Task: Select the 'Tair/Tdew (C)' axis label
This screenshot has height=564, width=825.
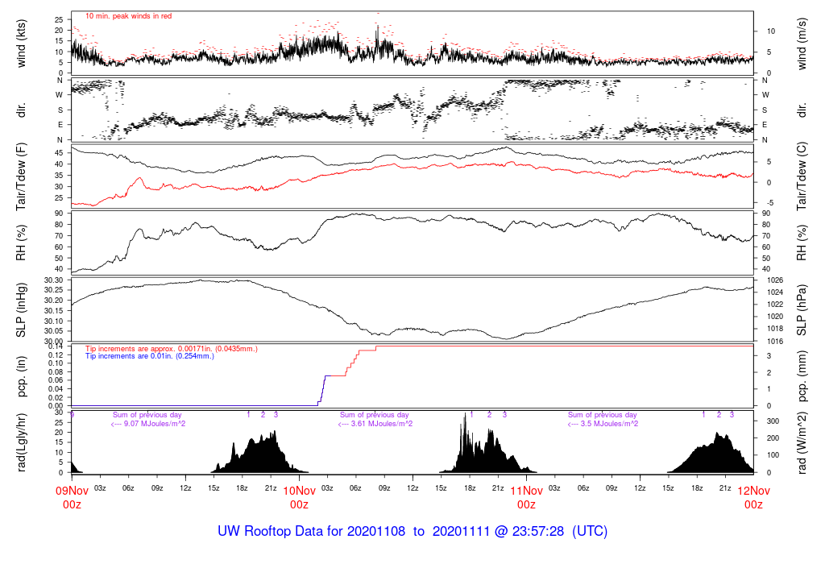Action: (802, 176)
